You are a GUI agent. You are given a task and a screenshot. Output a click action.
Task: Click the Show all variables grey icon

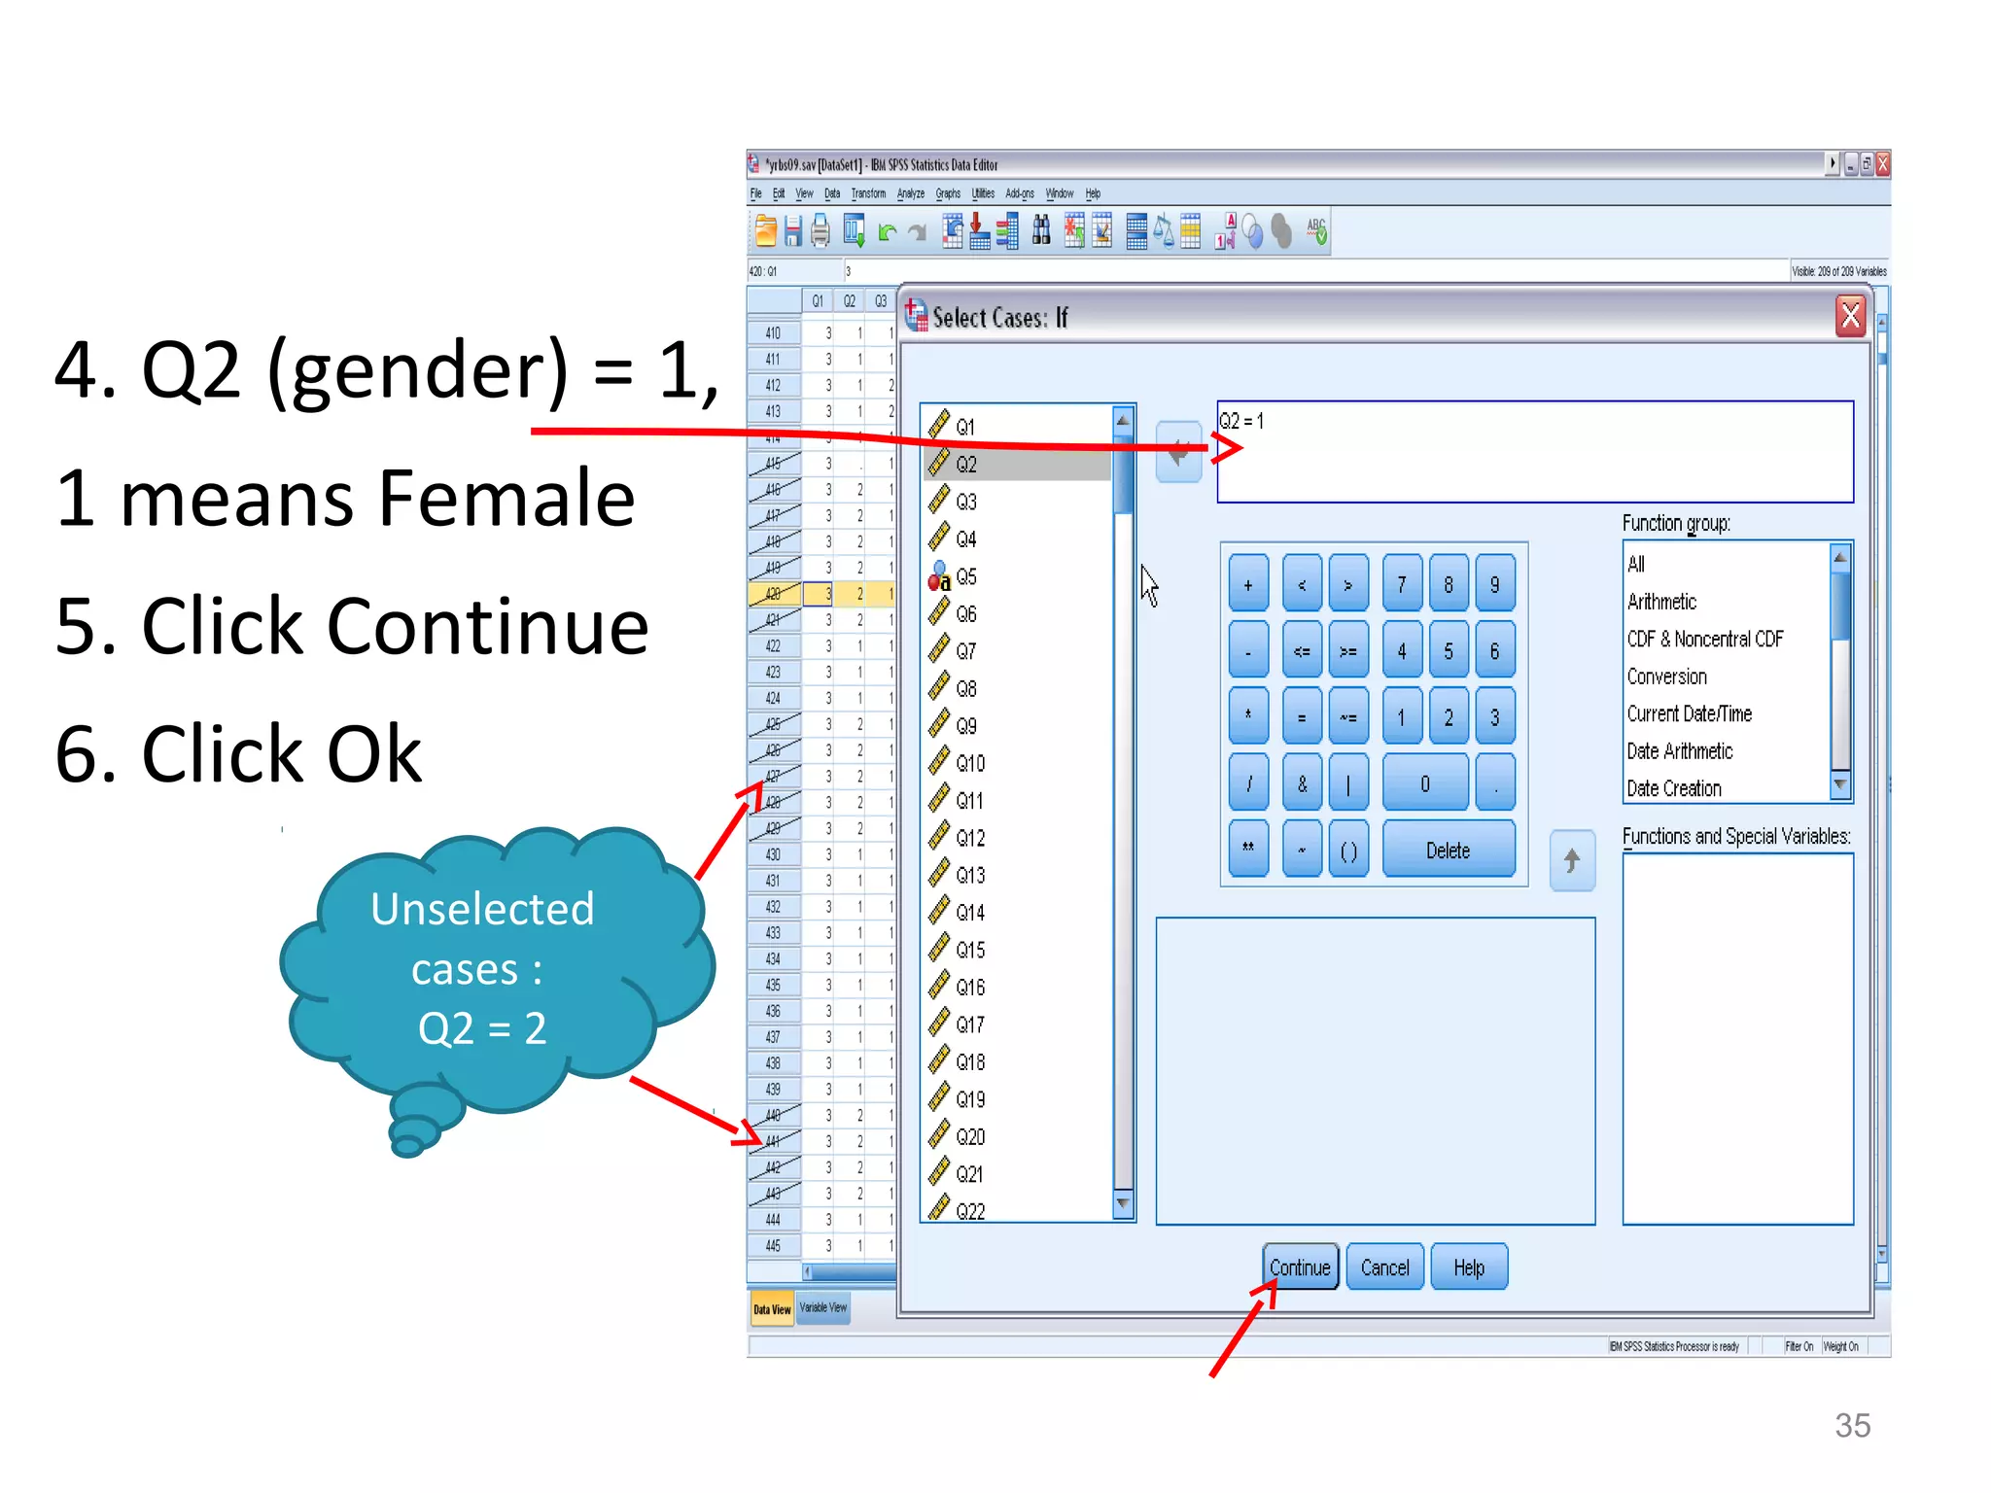pos(1282,230)
